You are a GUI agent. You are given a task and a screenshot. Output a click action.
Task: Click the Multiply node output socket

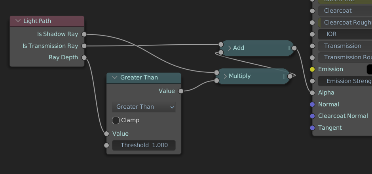coord(290,76)
